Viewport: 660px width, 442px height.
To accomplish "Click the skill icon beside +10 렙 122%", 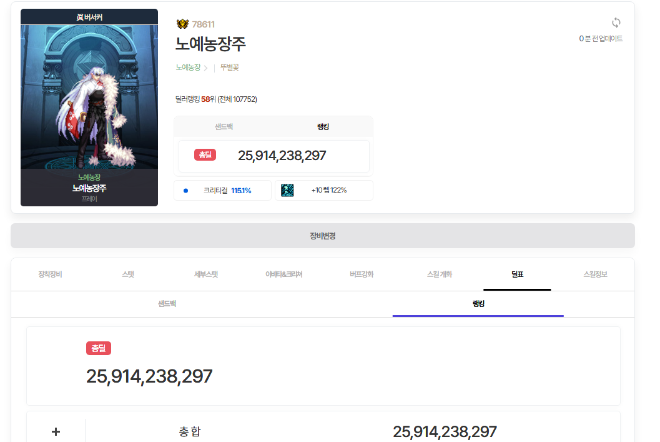I will point(287,190).
